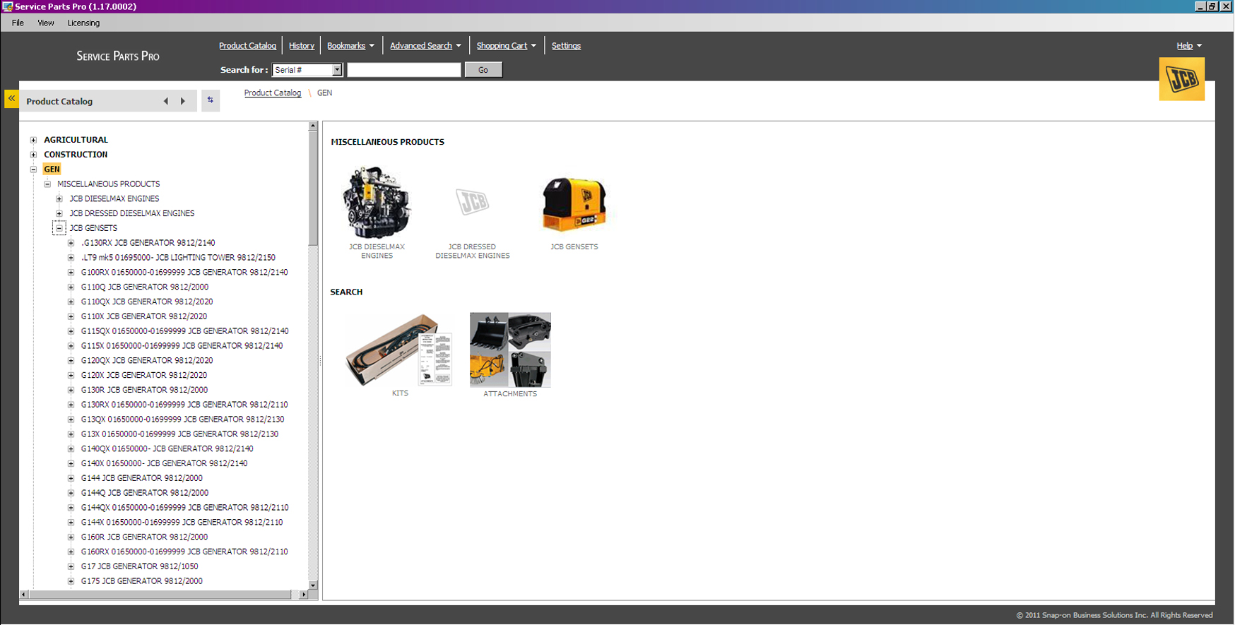This screenshot has width=1235, height=625.
Task: Click the search text input field
Action: point(403,70)
